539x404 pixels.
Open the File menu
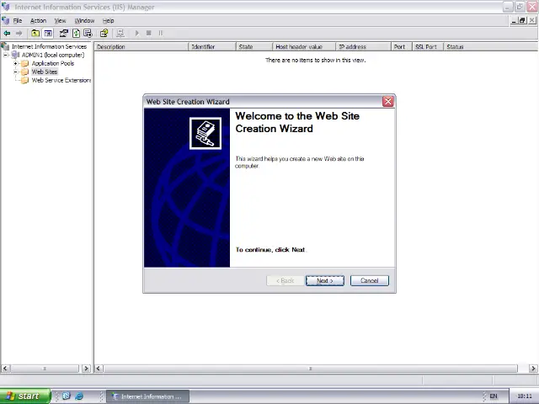[18, 20]
